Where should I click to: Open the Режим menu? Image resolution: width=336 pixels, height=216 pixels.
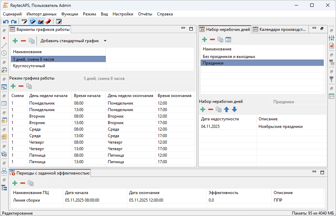90,14
